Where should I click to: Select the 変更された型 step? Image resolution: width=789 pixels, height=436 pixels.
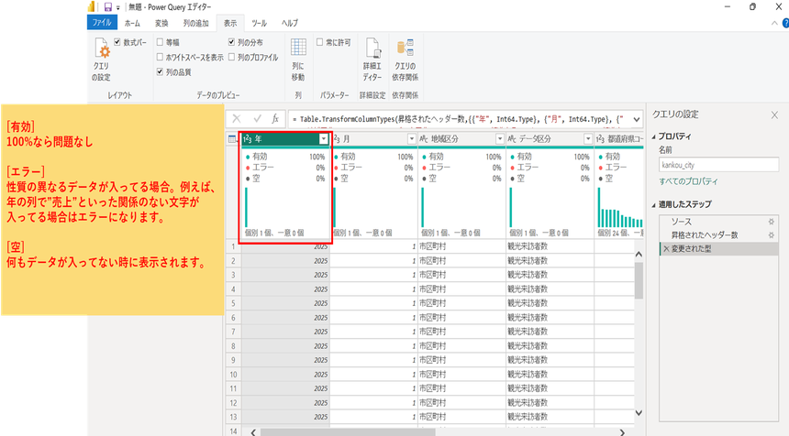click(x=719, y=248)
